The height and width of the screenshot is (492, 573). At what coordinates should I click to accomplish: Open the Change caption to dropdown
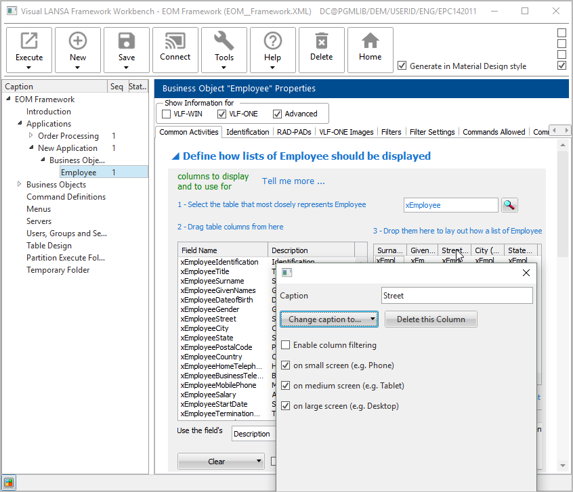tap(328, 319)
